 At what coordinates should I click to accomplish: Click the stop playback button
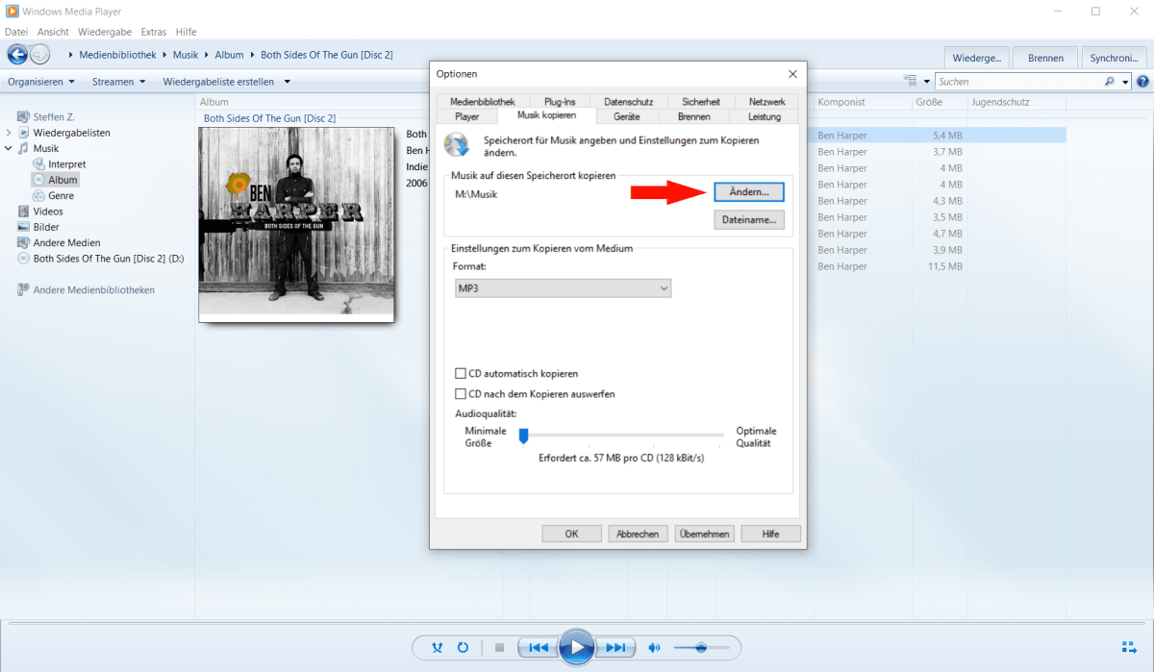tap(499, 648)
